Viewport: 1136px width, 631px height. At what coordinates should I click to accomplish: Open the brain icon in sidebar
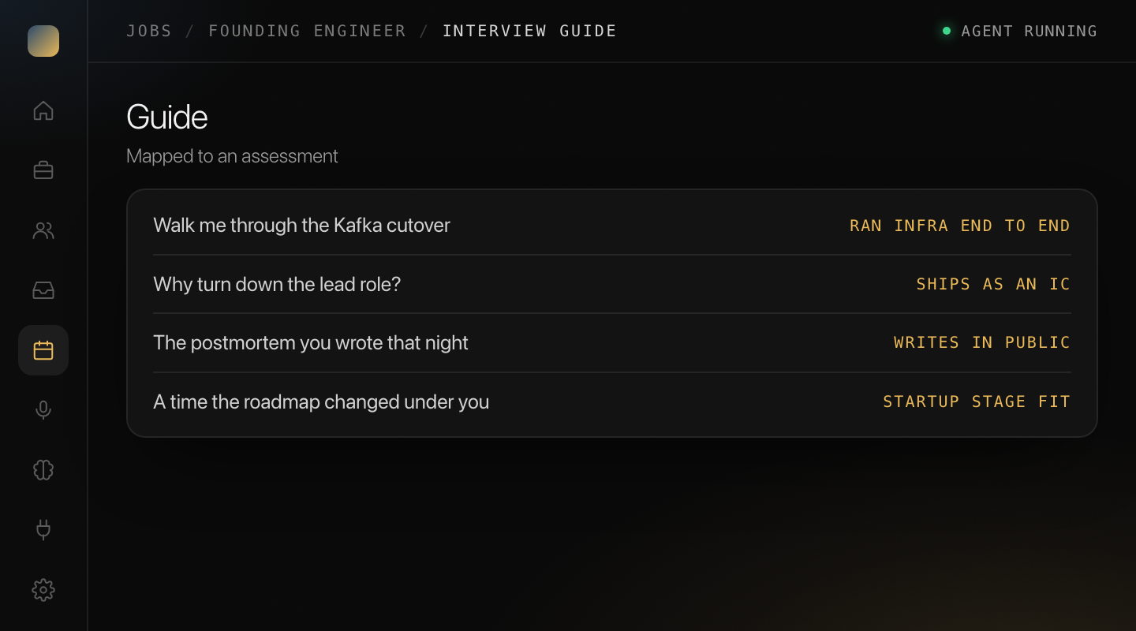pos(43,470)
